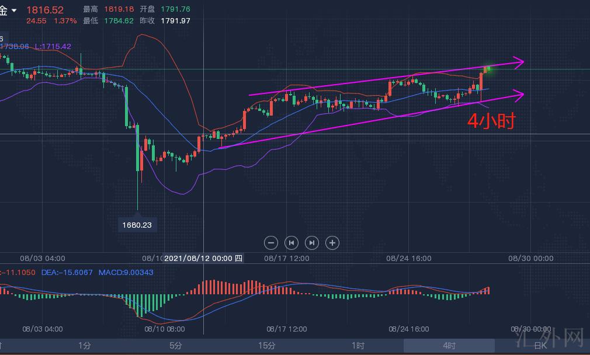Screen dimensions: 590x355
Task: Click the 1680.23 low price label
Action: (x=138, y=225)
